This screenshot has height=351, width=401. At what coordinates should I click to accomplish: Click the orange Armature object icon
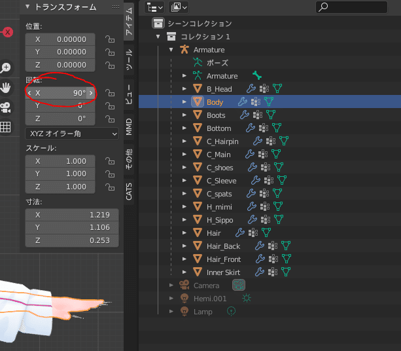[184, 49]
